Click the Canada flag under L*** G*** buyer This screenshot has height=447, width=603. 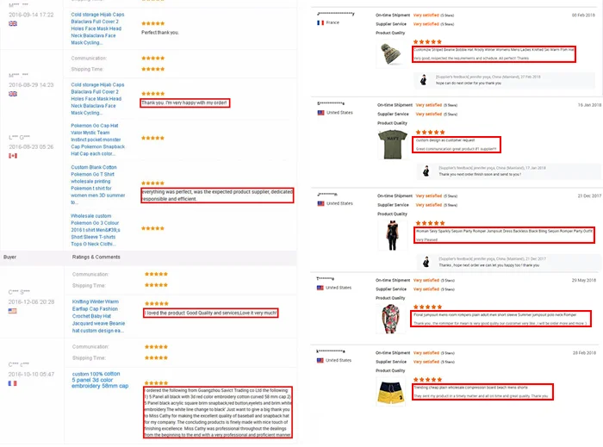tap(13, 156)
